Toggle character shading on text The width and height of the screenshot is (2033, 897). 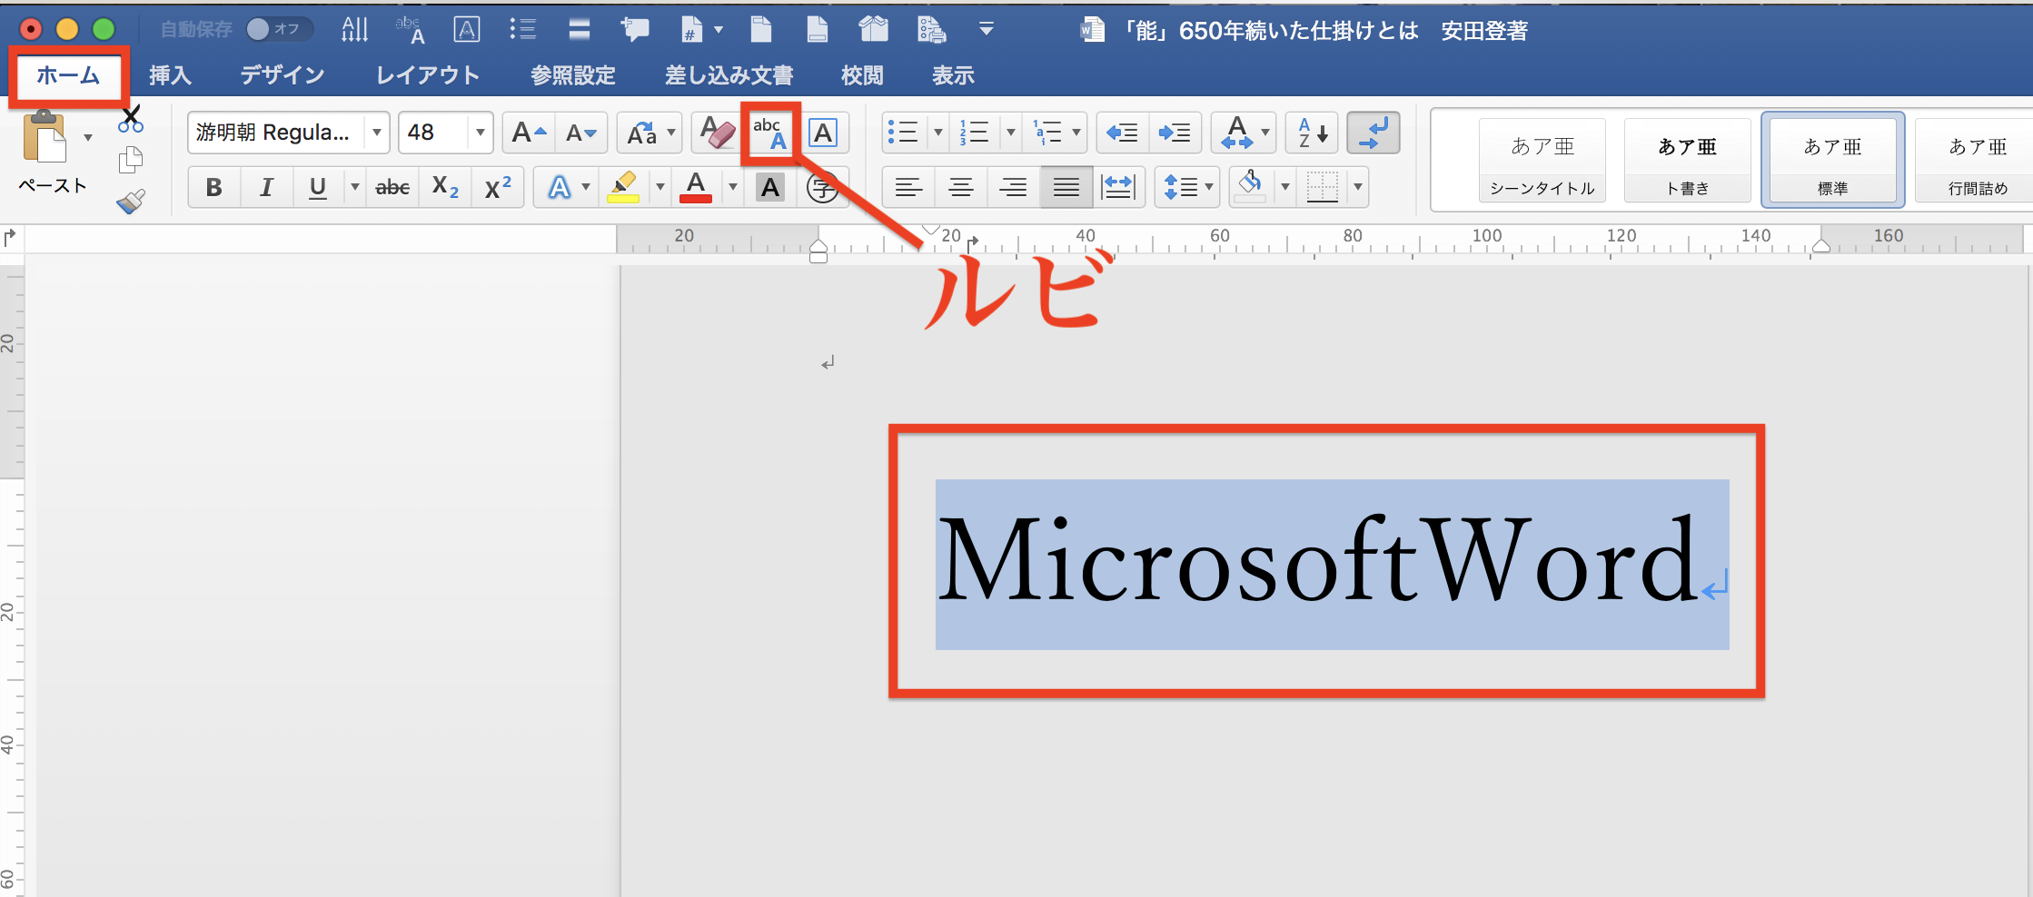point(770,188)
